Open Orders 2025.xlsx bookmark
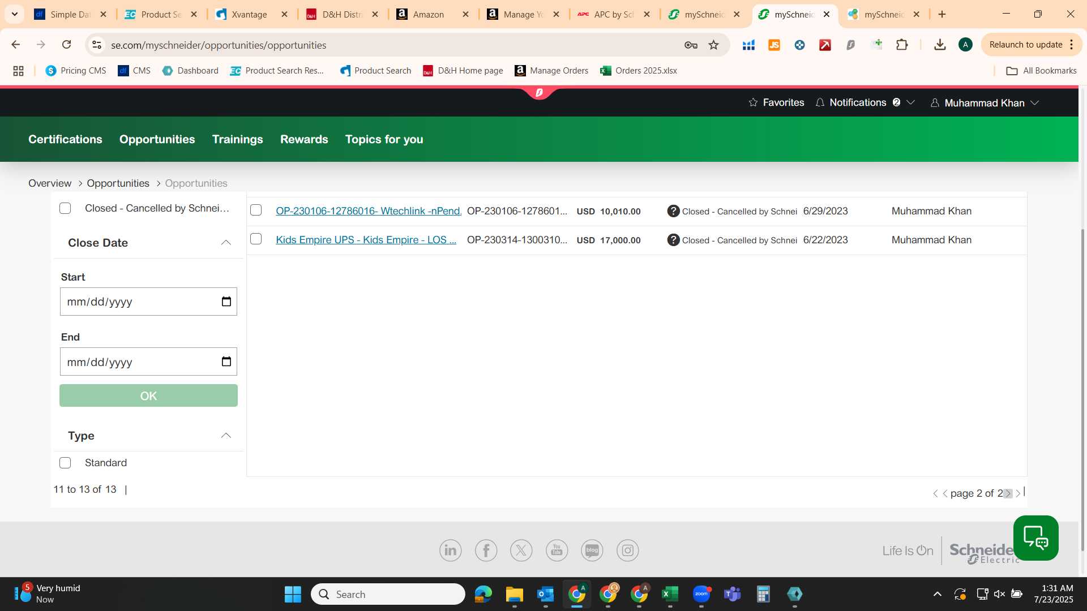The width and height of the screenshot is (1087, 611). tap(639, 71)
